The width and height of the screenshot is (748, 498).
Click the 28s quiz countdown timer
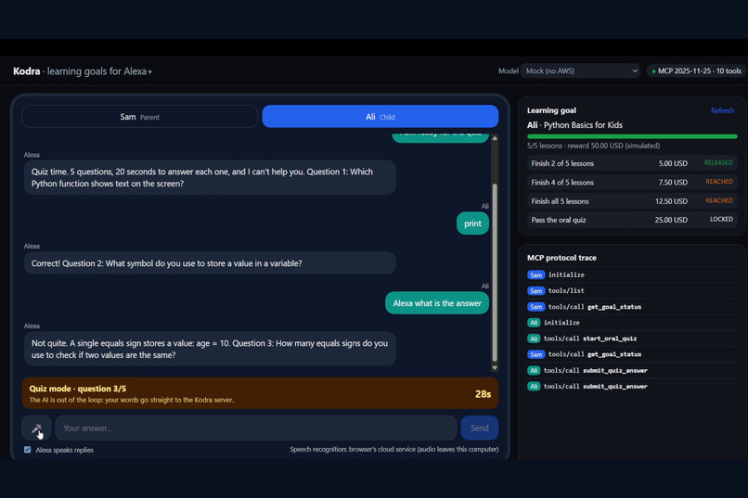483,394
